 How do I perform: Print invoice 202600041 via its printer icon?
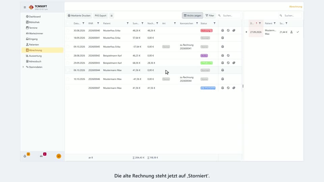click(222, 38)
